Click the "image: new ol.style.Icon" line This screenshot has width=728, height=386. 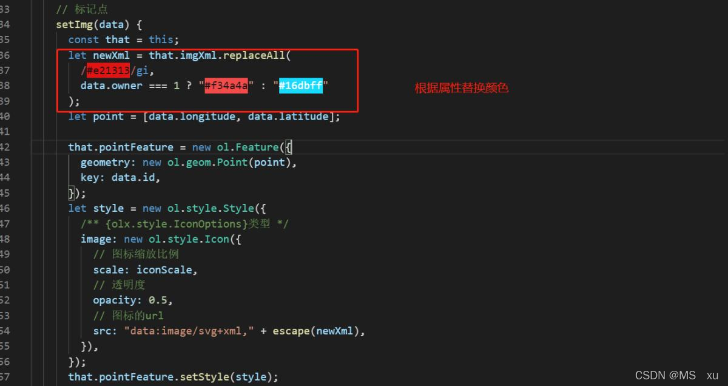tap(161, 239)
